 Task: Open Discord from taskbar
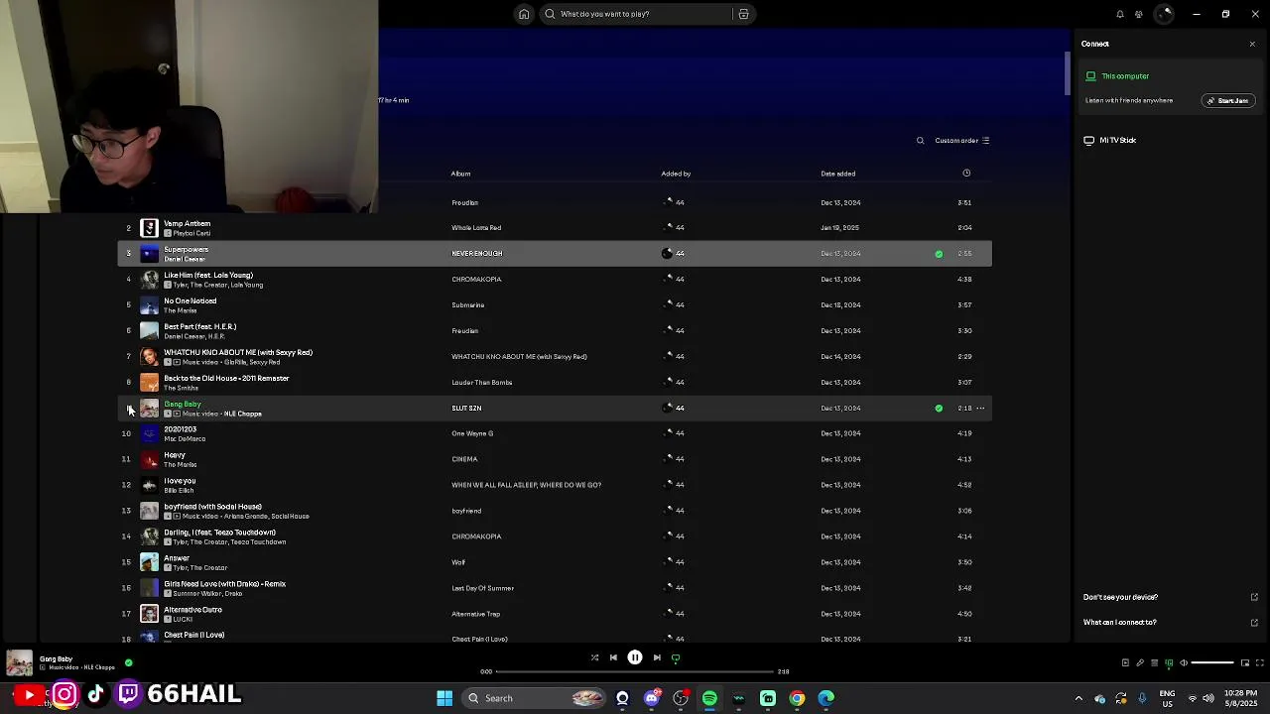pos(652,698)
